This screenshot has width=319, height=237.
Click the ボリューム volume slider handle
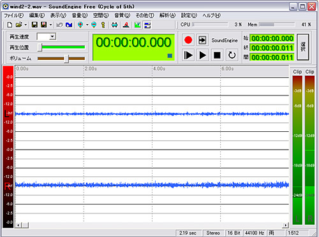(66, 59)
